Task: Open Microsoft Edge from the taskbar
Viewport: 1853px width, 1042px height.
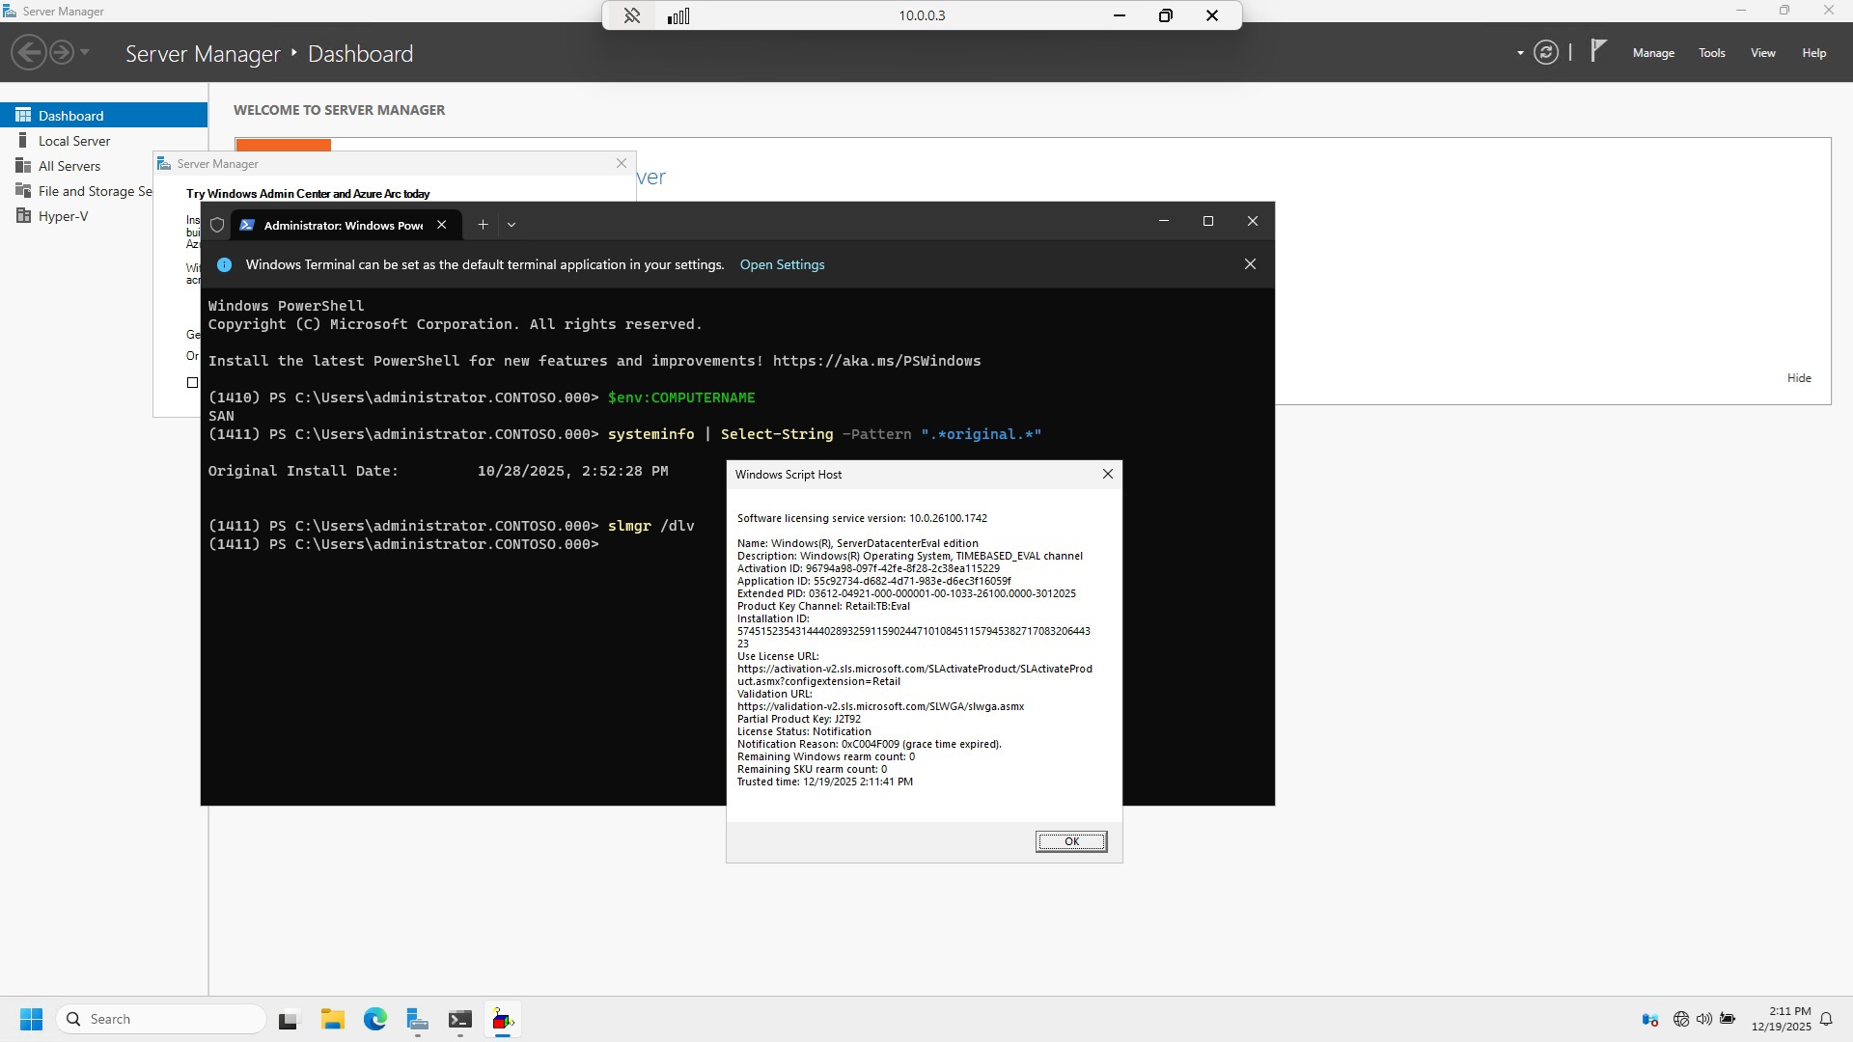Action: tap(375, 1020)
